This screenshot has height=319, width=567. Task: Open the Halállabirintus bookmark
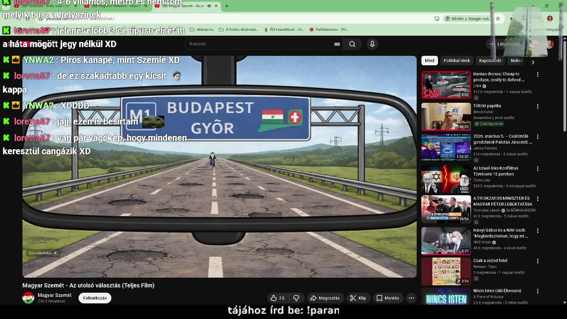point(329,30)
